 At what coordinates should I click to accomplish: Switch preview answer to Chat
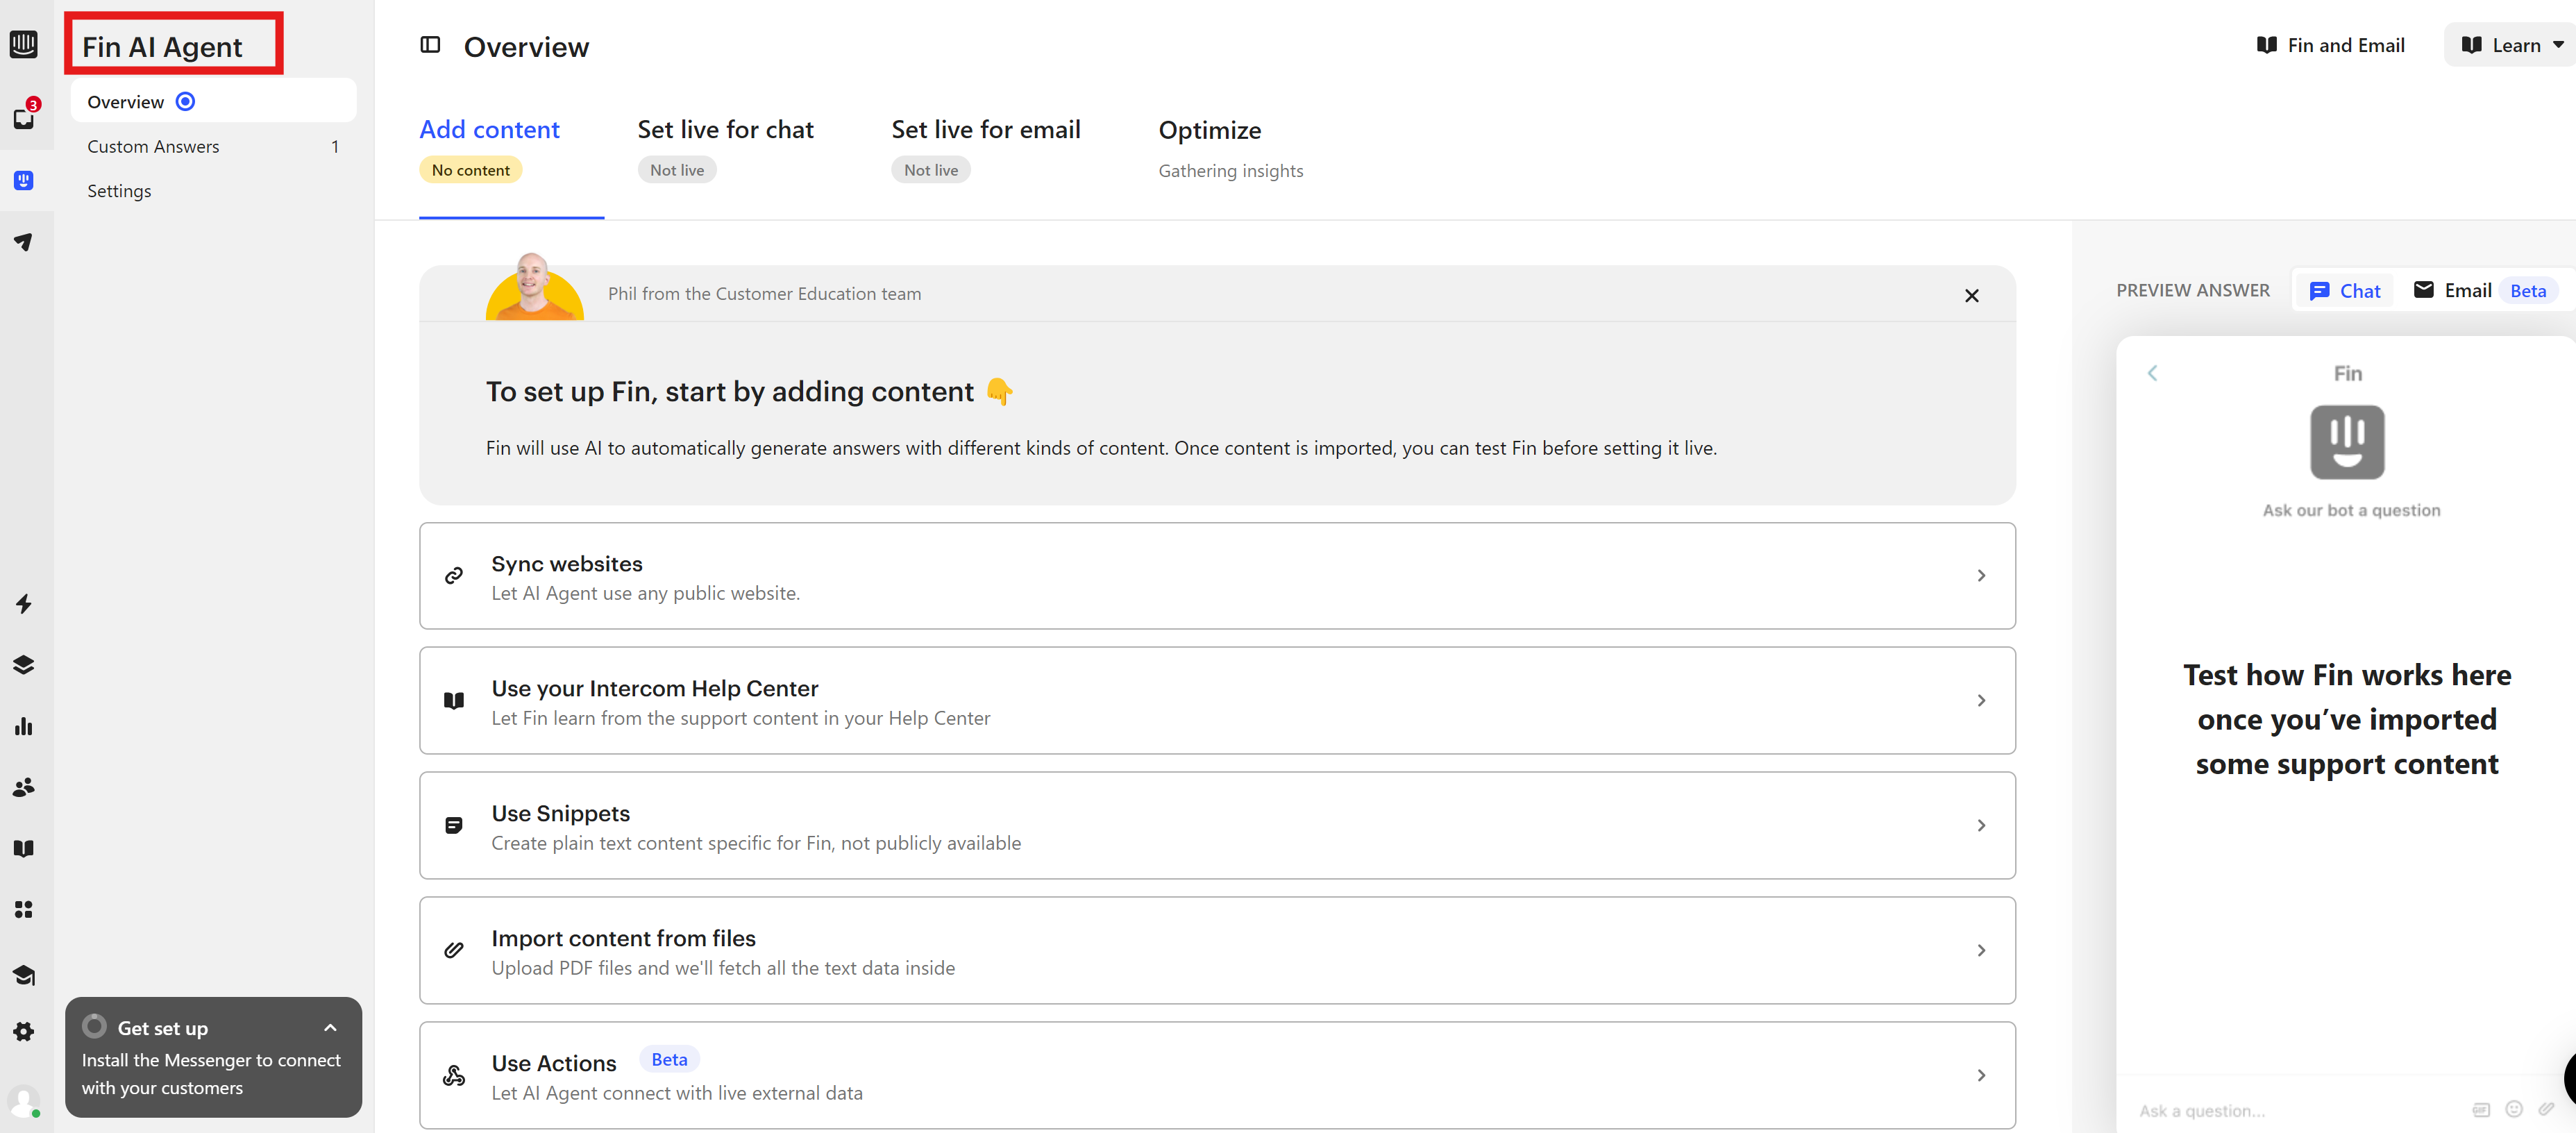pos(2344,291)
